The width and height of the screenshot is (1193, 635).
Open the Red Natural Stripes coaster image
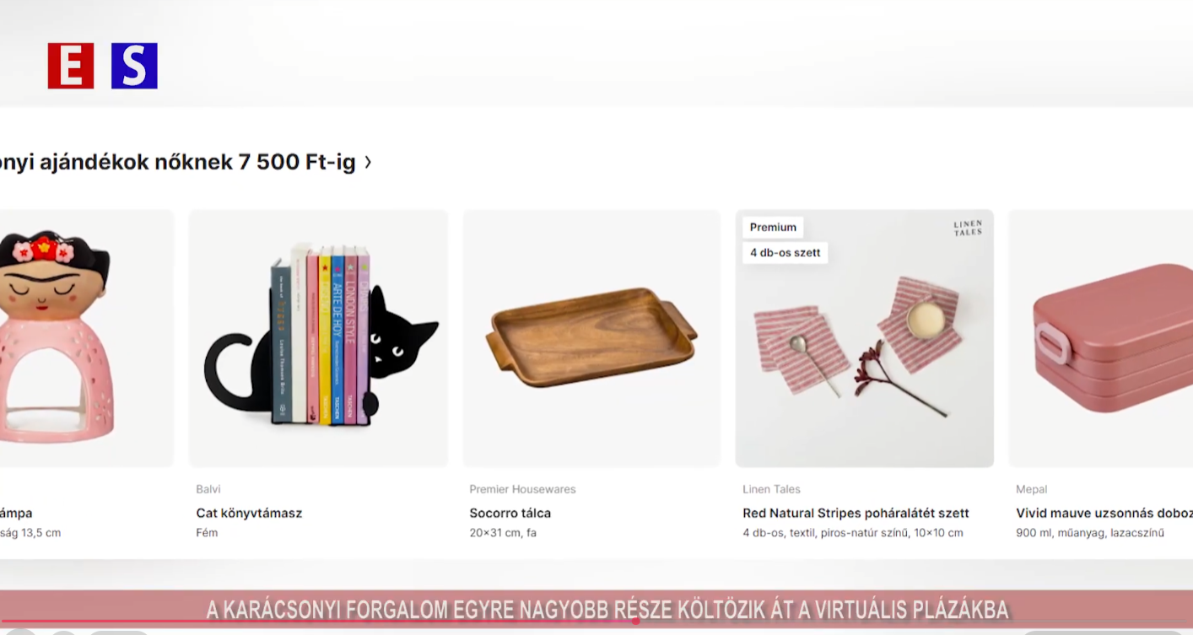click(x=865, y=338)
